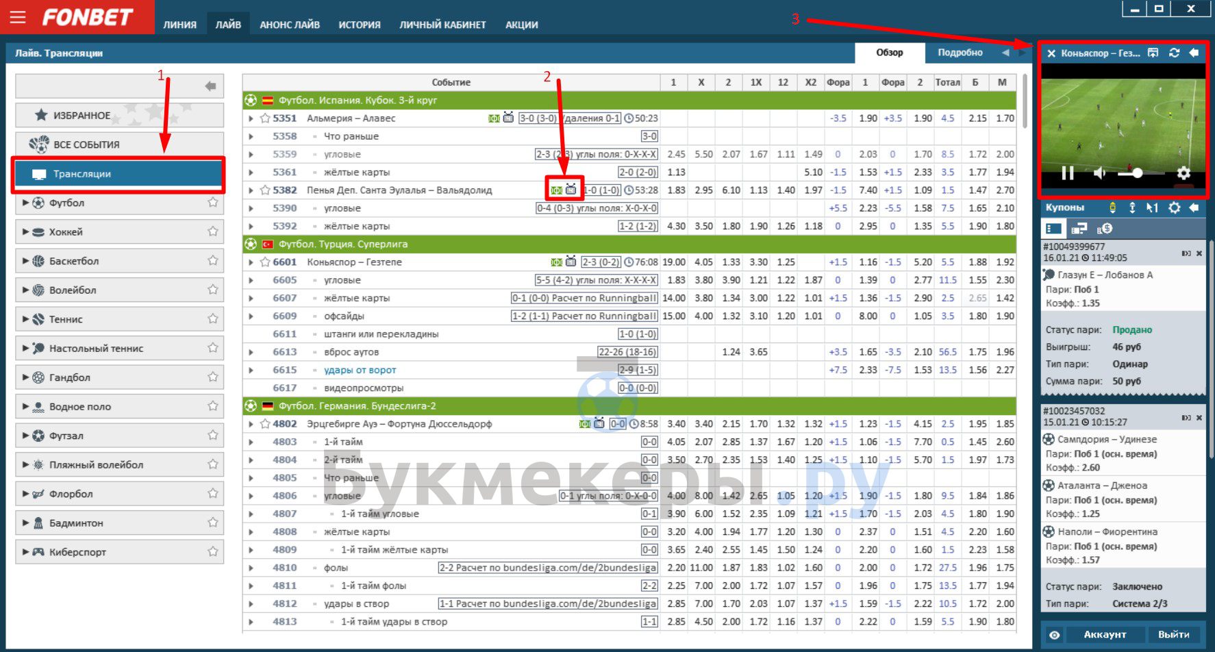Image resolution: width=1215 pixels, height=652 pixels.
Task: Favorite Эрцгебирге Ауэ – Фортуна Дюссельдорф star
Action: pyautogui.click(x=265, y=423)
